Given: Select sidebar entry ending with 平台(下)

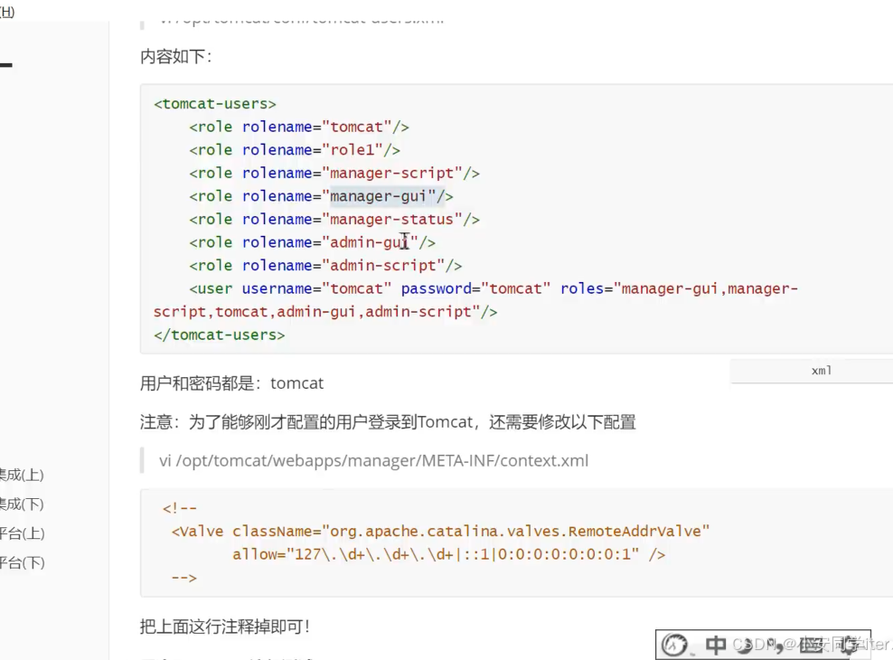Looking at the screenshot, I should (22, 562).
